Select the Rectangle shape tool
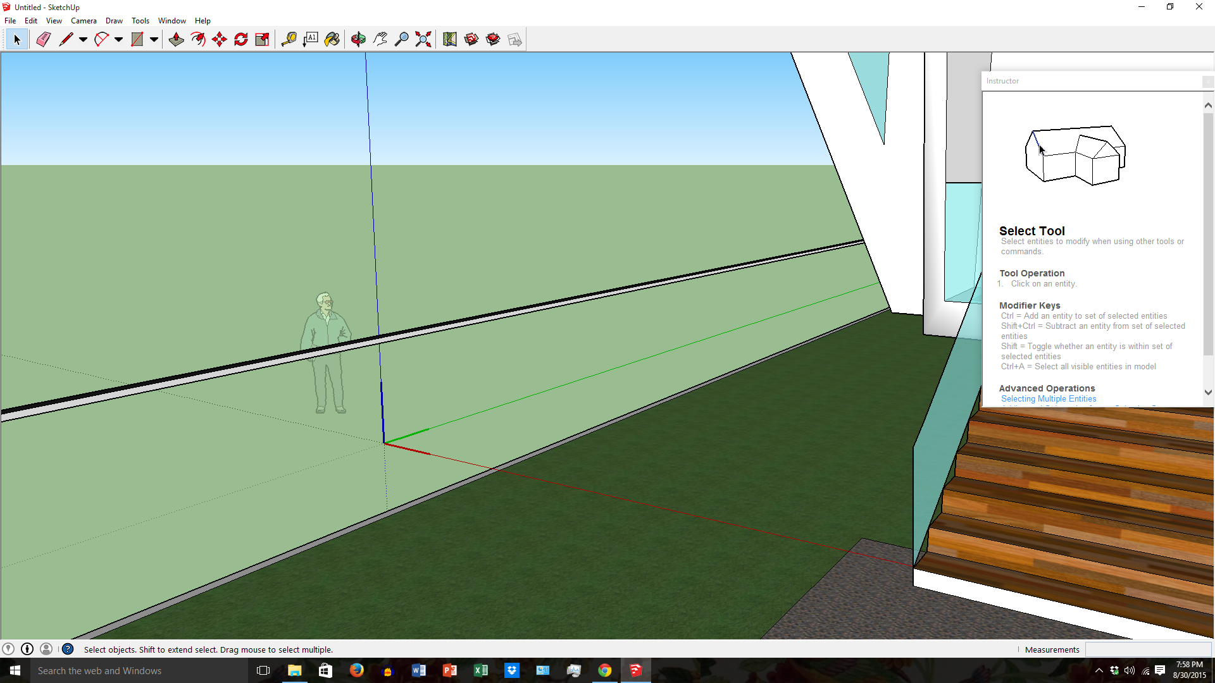1215x683 pixels. pos(137,40)
